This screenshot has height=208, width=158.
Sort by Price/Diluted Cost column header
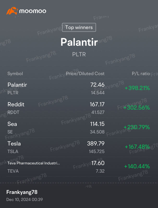coord(85,74)
